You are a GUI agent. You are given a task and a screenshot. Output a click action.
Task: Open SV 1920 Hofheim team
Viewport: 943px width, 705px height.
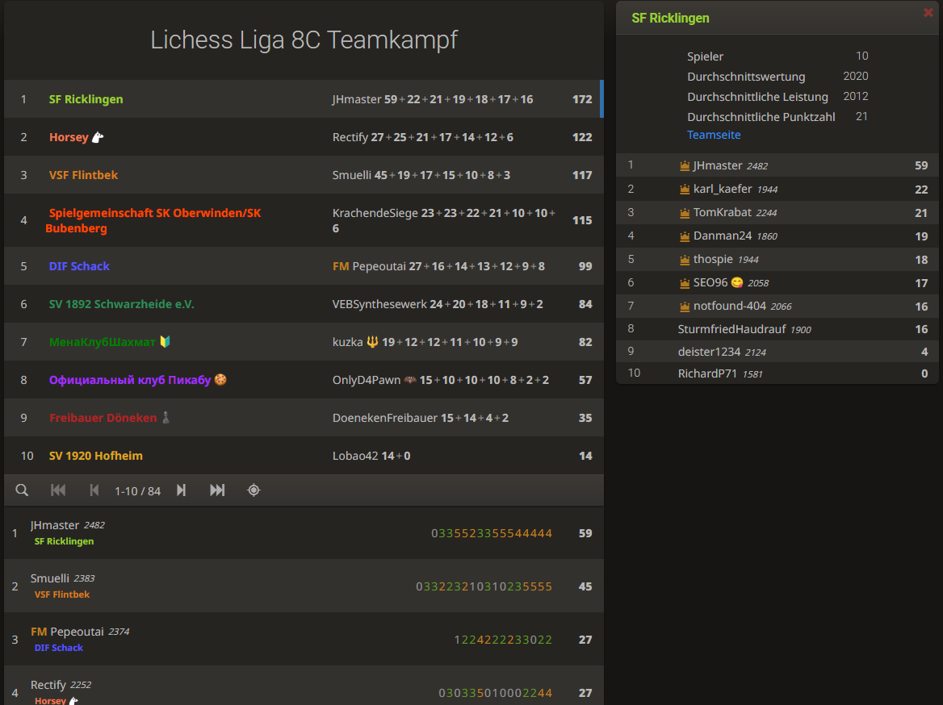(95, 456)
